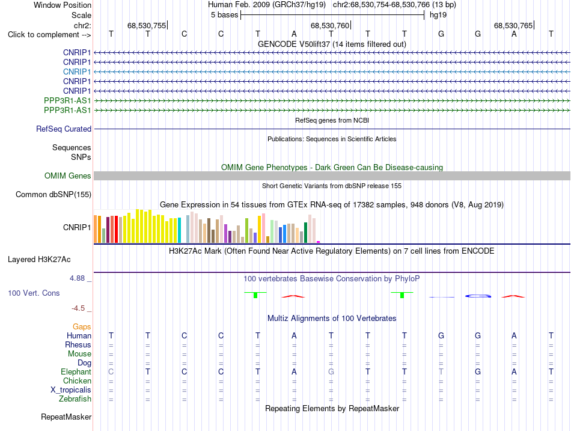The height and width of the screenshot is (431, 571).
Task: Click the hg19 label beside scale bar
Action: tap(438, 15)
